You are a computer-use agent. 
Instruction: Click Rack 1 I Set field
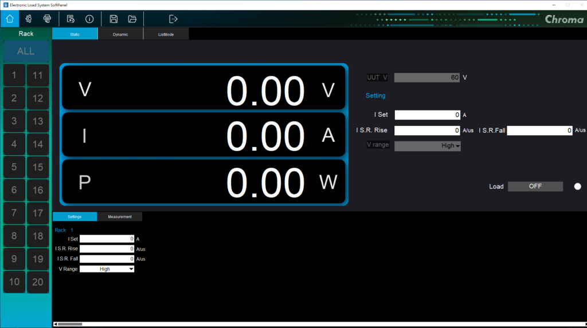[x=107, y=239]
